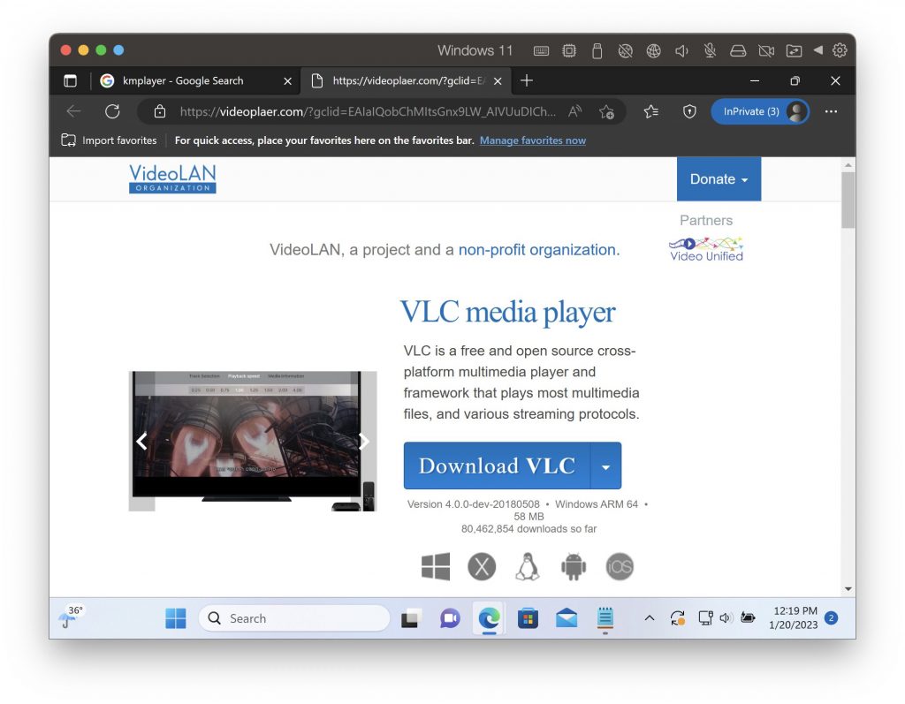
Task: Toggle Parallels sound speaker icon
Action: (681, 50)
